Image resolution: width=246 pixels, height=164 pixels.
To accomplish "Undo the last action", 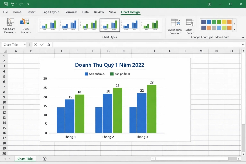I will click(12, 4).
